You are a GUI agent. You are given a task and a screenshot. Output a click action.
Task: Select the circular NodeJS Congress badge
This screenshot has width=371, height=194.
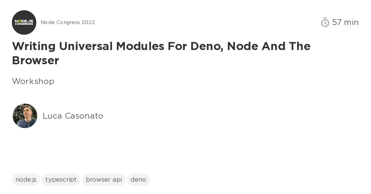24,22
